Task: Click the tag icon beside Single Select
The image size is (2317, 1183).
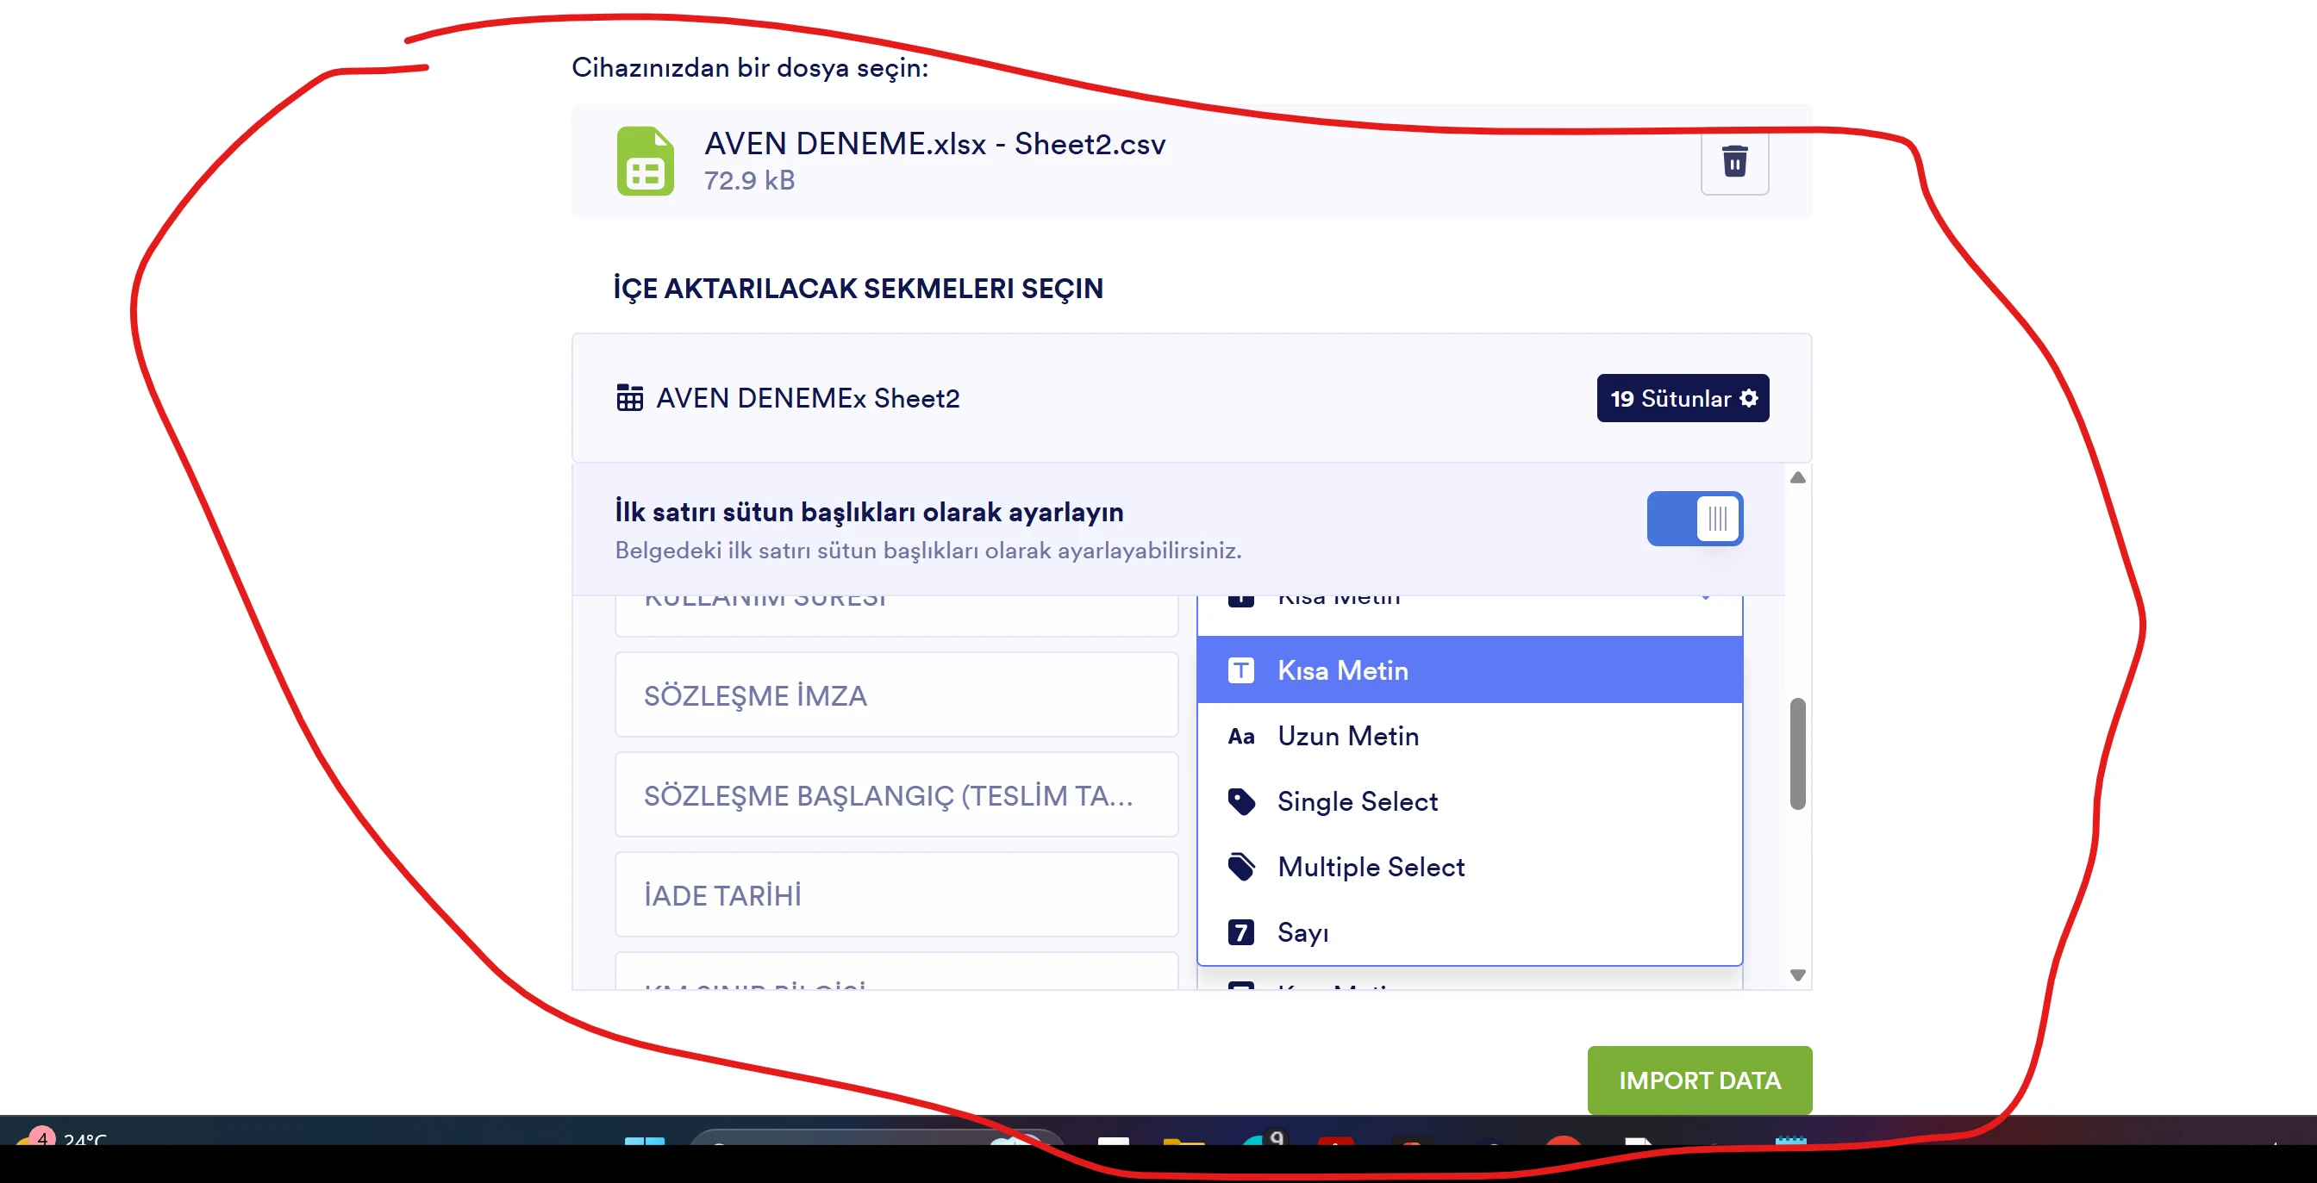Action: click(1241, 801)
